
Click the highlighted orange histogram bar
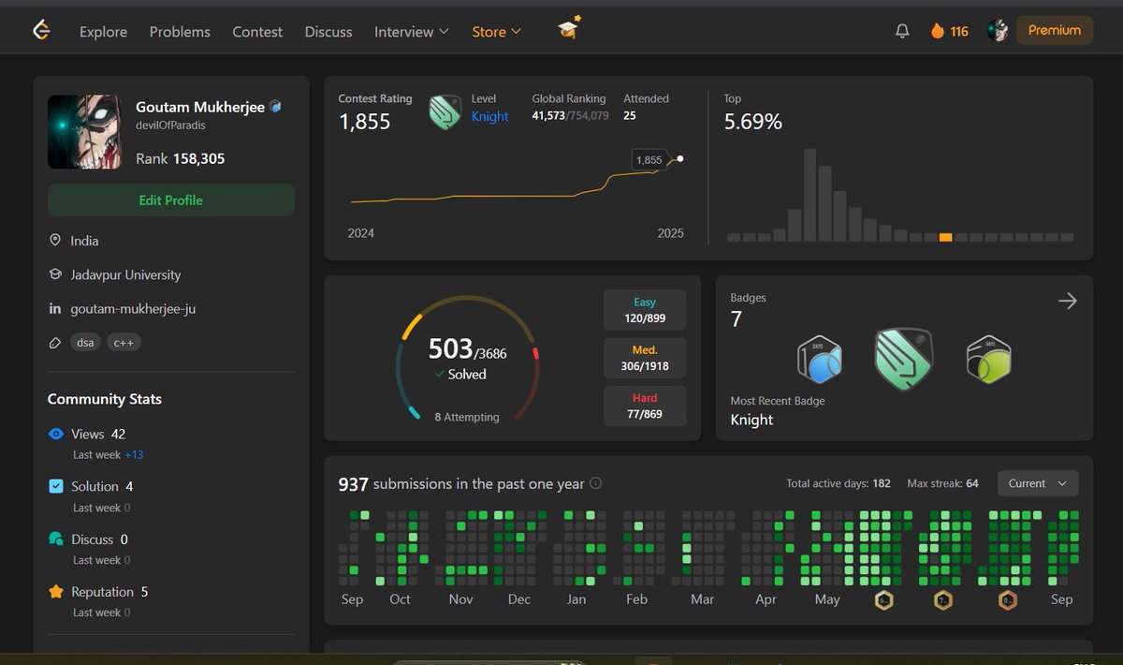(x=945, y=237)
